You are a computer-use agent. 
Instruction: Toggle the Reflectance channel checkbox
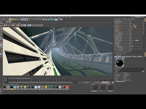pos(121,76)
